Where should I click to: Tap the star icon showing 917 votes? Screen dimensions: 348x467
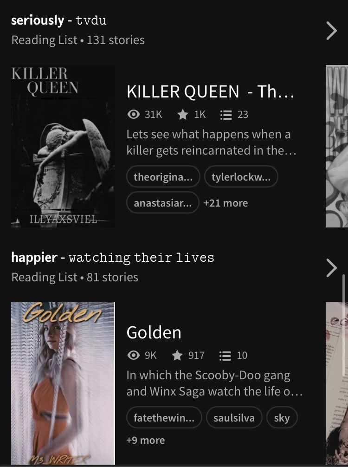pos(177,355)
